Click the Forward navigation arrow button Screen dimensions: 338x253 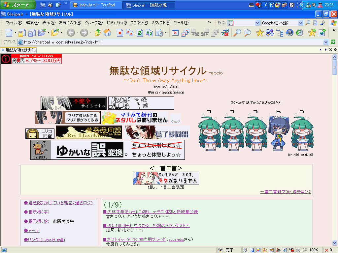84,32
